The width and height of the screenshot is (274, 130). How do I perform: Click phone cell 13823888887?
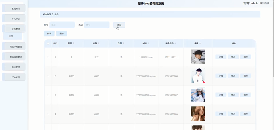pyautogui.click(x=171, y=95)
